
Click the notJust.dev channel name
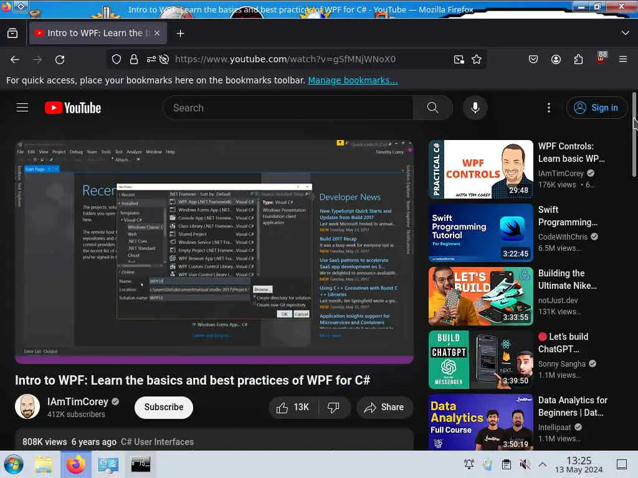[558, 301]
